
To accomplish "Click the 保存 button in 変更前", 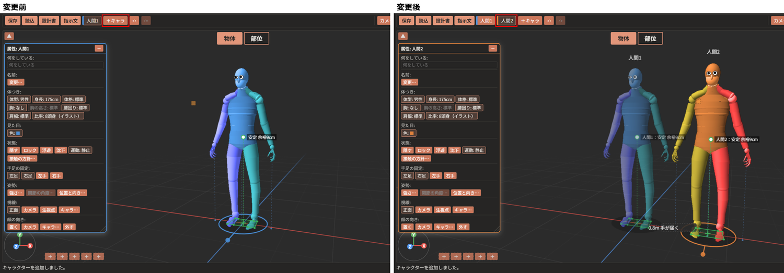I will (x=13, y=21).
